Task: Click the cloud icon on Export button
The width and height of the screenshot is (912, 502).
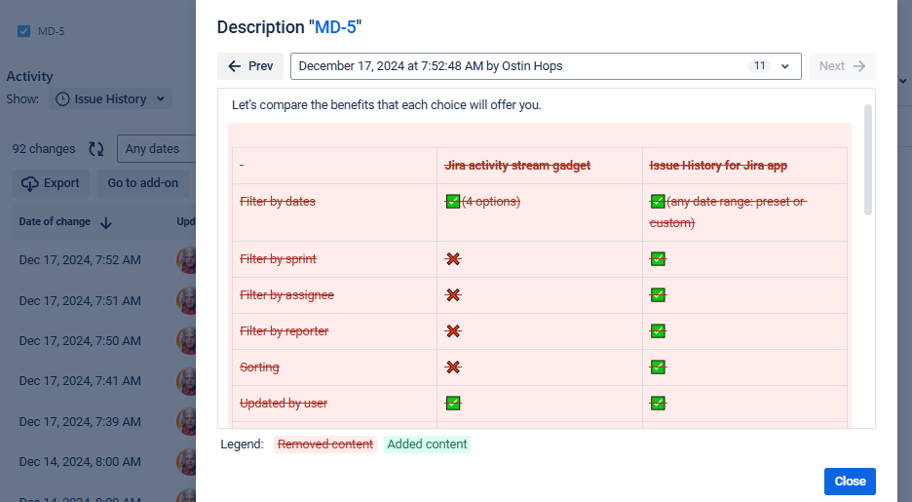Action: (29, 184)
